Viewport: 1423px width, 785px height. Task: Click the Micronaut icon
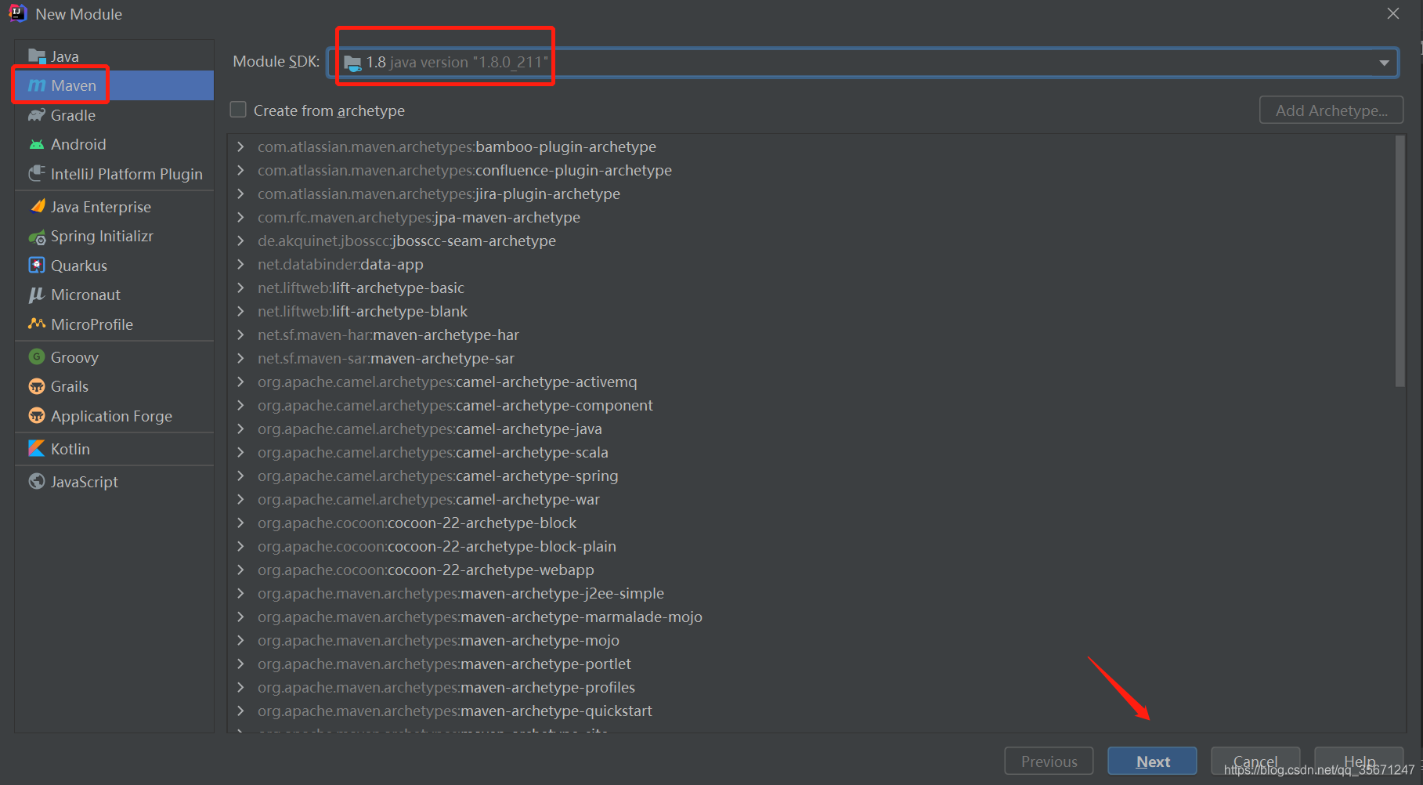pos(37,295)
